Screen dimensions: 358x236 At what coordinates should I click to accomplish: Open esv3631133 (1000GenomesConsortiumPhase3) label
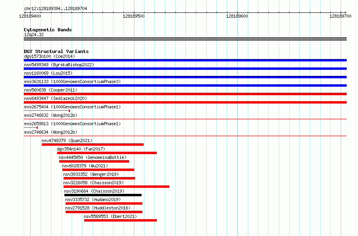[x=72, y=81]
